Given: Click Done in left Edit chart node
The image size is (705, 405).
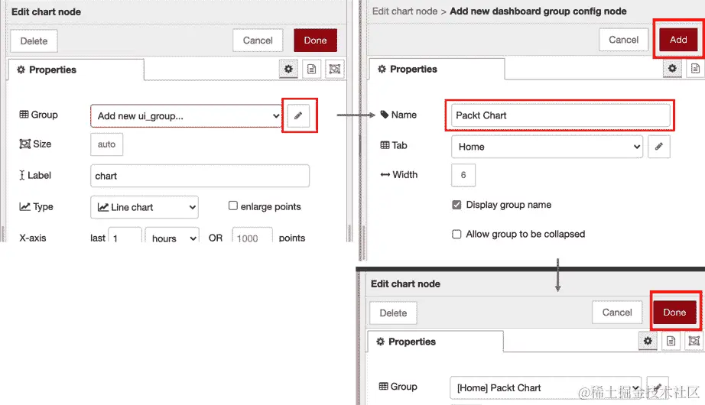Looking at the screenshot, I should pyautogui.click(x=315, y=40).
